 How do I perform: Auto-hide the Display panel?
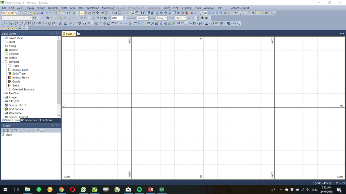tap(52, 126)
